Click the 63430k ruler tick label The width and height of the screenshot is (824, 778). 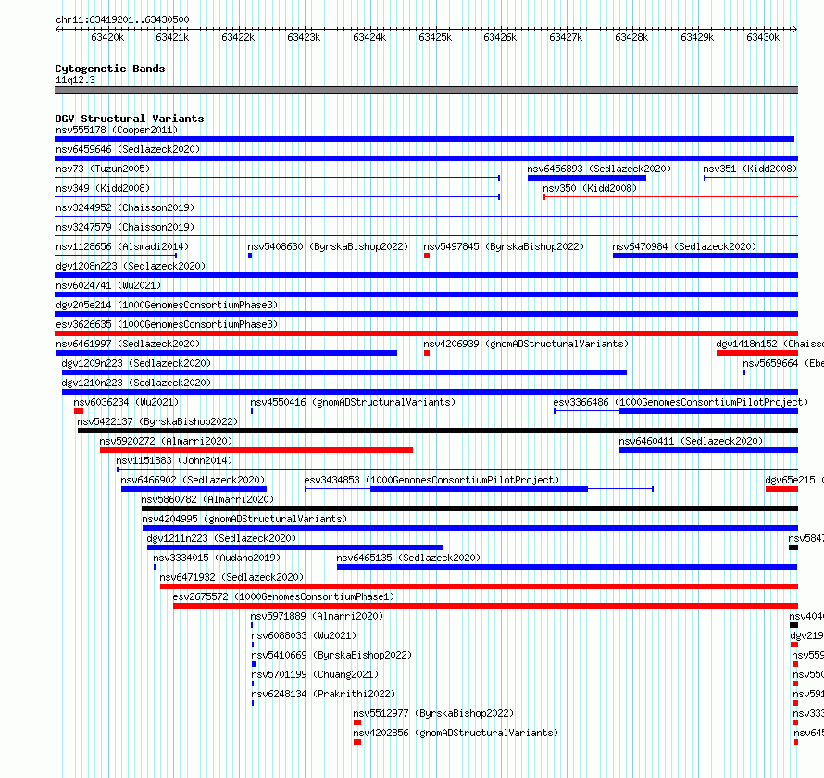pos(763,37)
